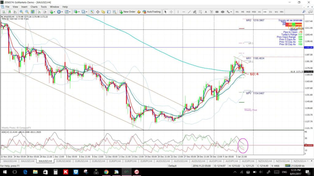
Task: Open the Charts menu
Action: click(x=34, y=7)
